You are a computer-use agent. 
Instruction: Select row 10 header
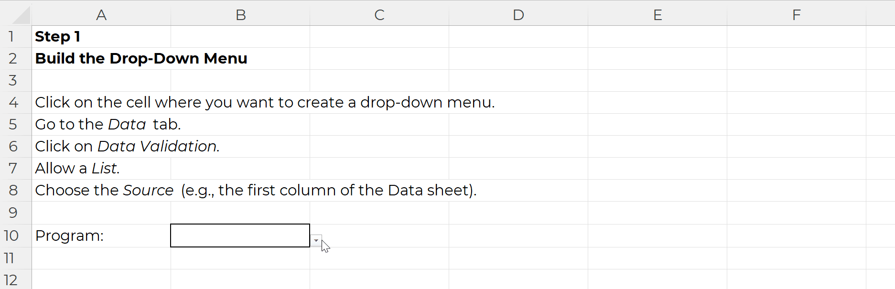coord(11,235)
